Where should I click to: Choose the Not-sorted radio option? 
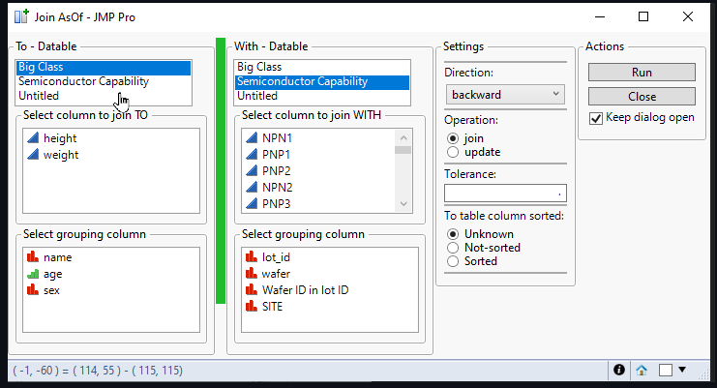[453, 248]
